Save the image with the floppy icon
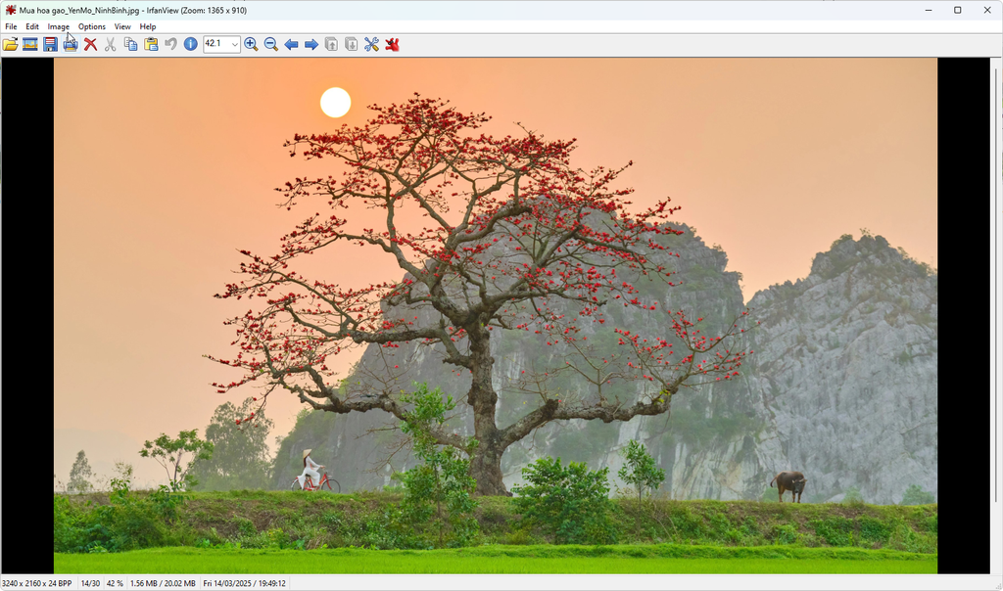The image size is (1003, 591). (x=51, y=44)
